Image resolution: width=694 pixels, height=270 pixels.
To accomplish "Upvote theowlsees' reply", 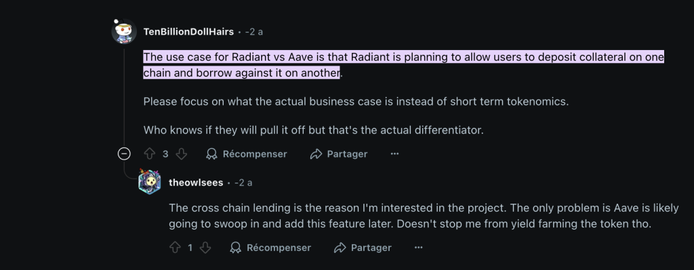I will [176, 248].
